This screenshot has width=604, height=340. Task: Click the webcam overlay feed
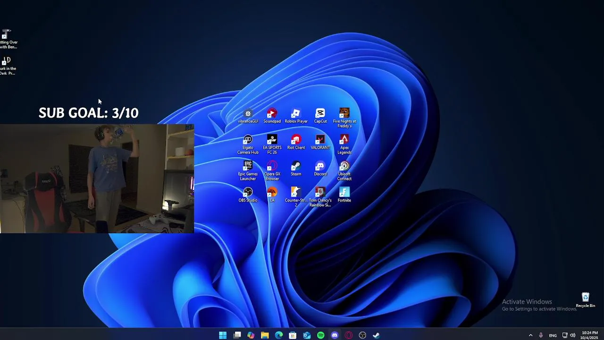(97, 178)
